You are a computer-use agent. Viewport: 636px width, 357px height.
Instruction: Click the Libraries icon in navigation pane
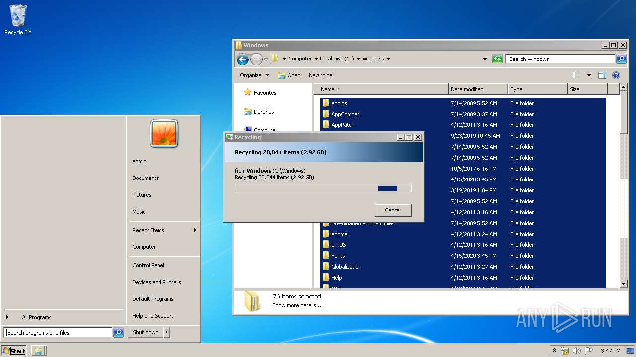(x=248, y=112)
